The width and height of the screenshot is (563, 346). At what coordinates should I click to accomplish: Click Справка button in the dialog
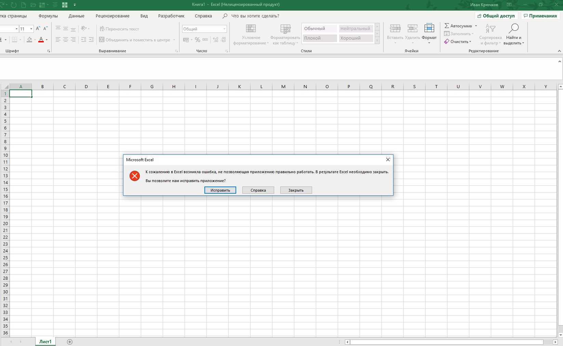click(258, 190)
